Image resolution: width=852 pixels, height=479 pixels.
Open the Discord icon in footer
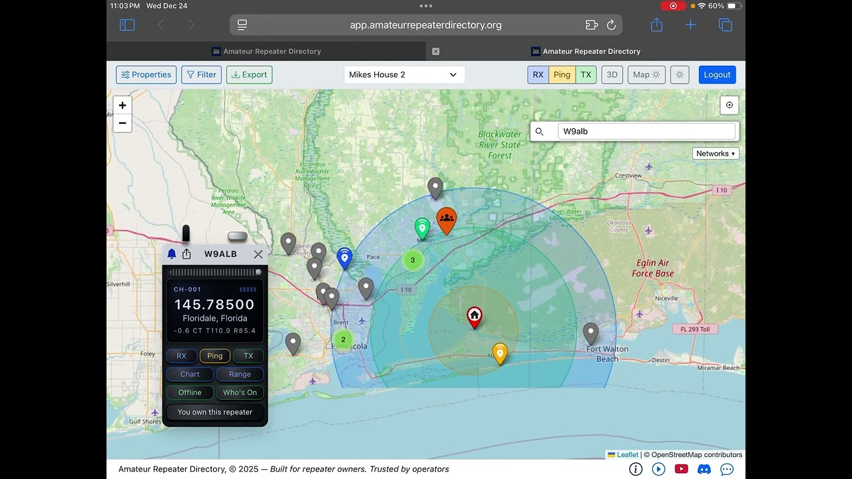704,469
